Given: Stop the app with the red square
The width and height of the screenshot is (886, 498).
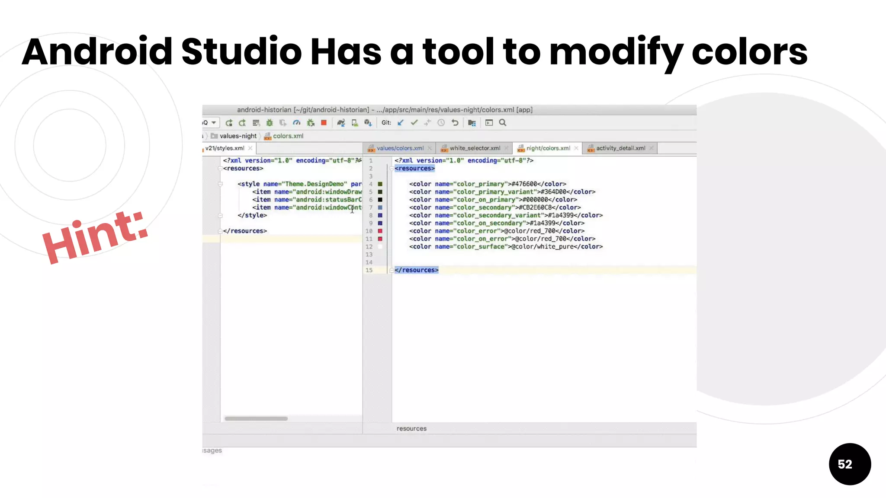Looking at the screenshot, I should coord(324,123).
